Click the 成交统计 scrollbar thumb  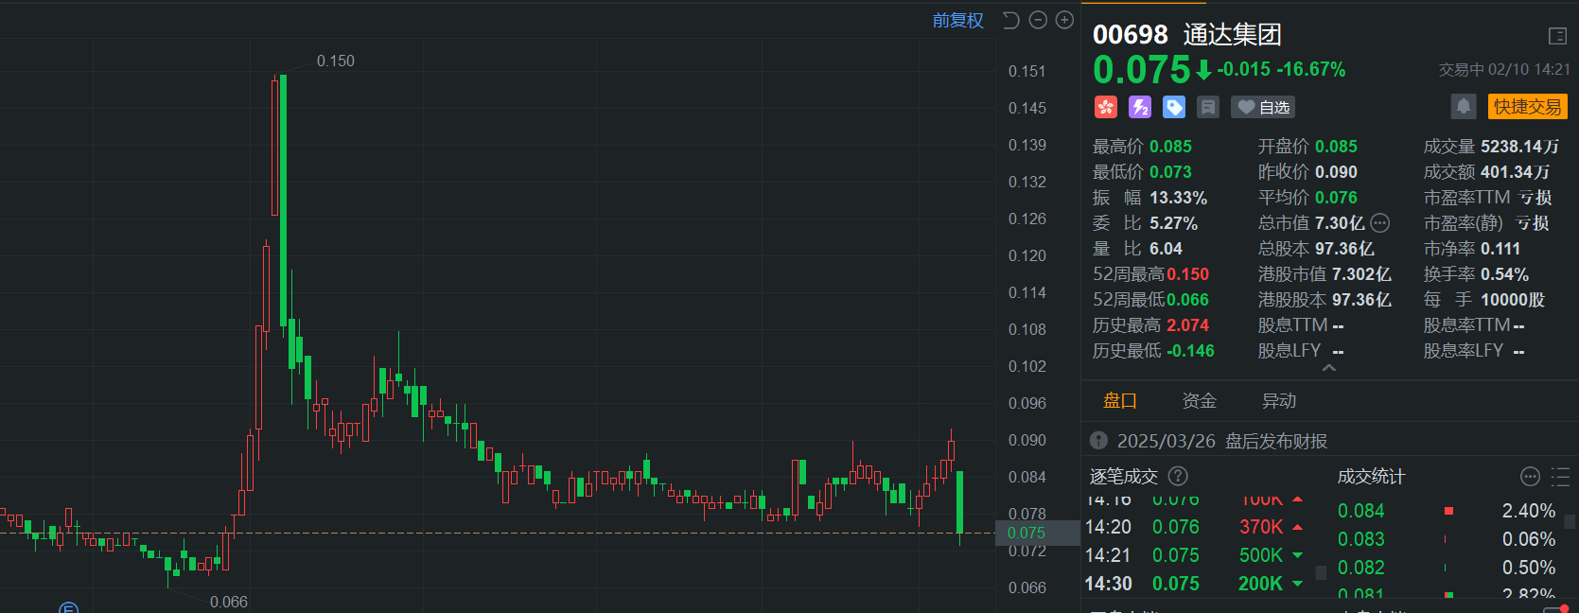pos(1570,521)
